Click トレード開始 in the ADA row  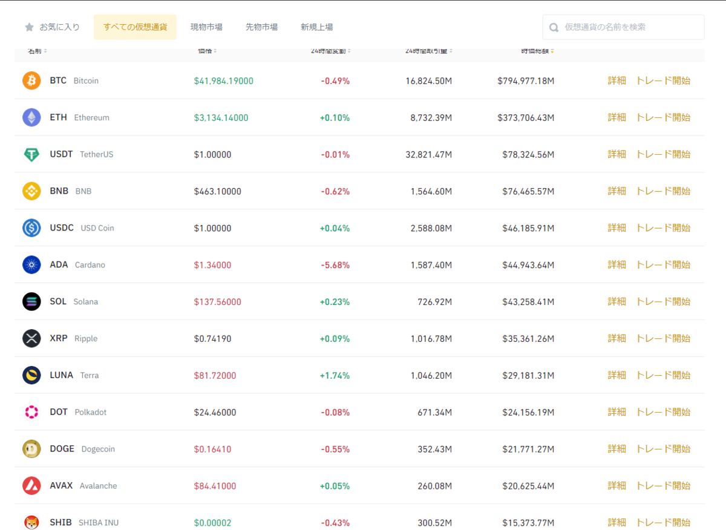663,264
